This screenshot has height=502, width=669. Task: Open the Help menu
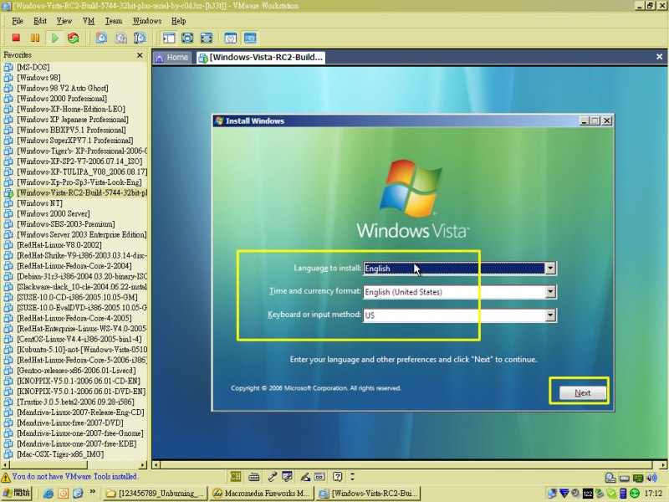178,21
